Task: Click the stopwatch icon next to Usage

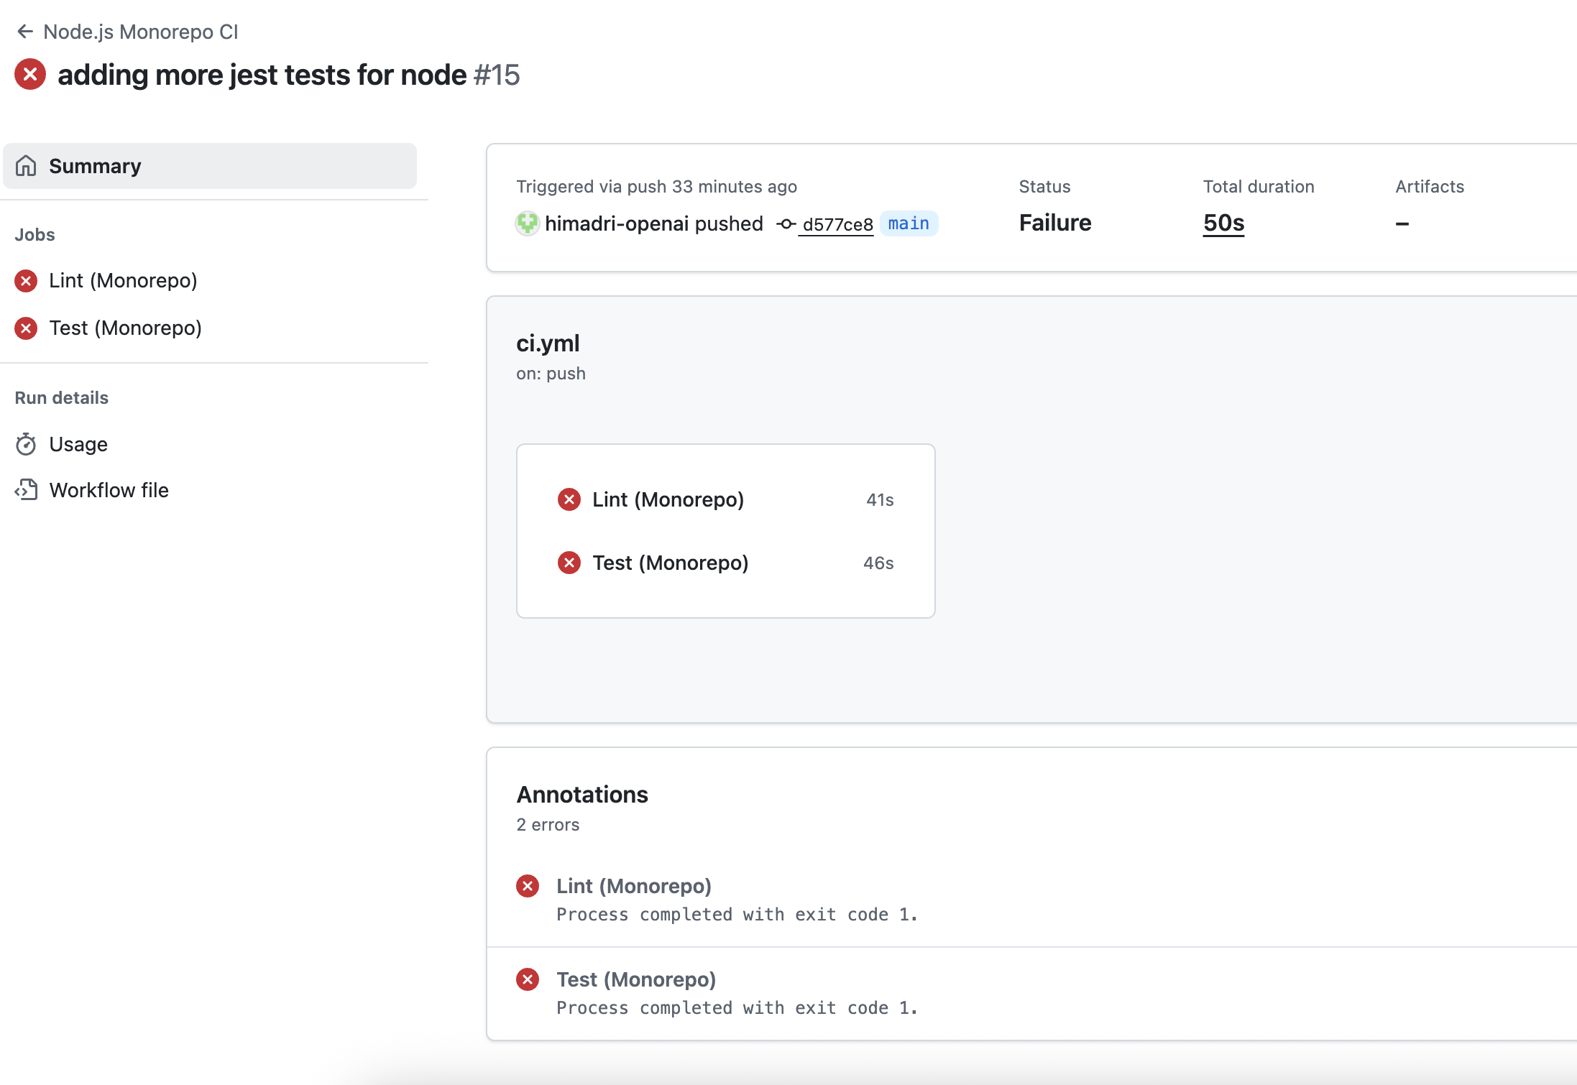Action: [x=26, y=445]
